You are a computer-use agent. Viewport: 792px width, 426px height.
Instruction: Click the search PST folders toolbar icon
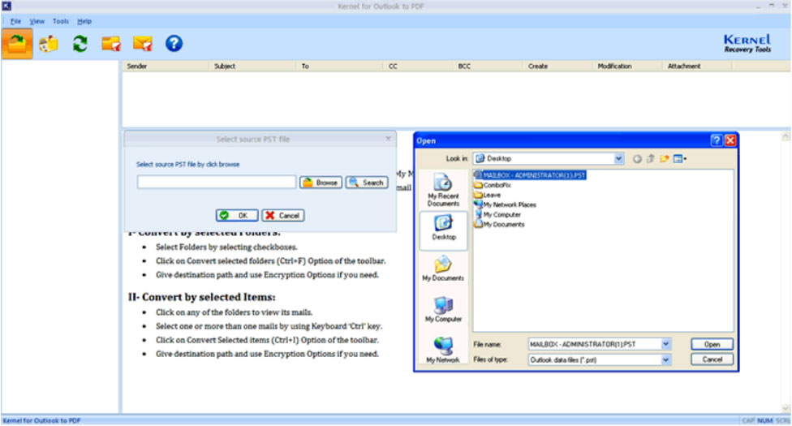(49, 44)
